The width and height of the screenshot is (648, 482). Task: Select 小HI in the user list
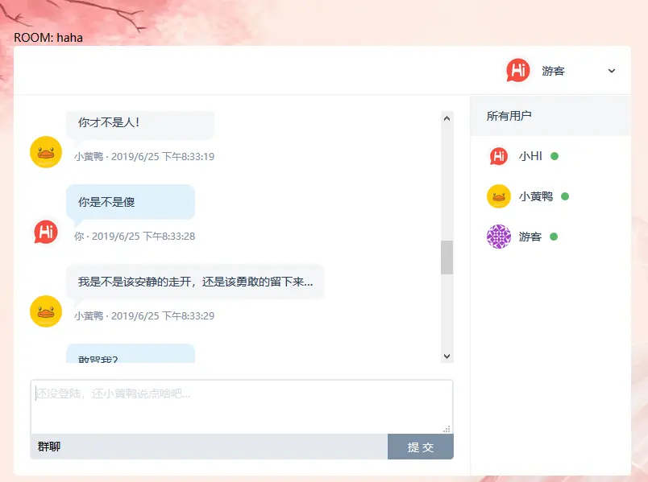[530, 156]
